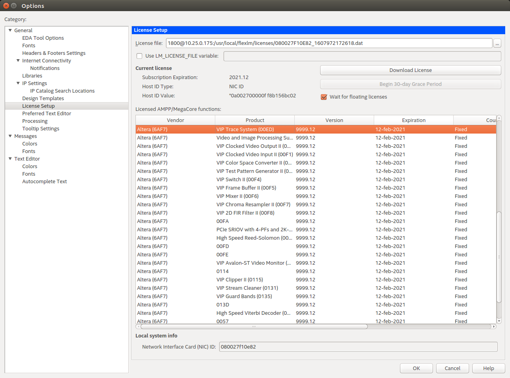Image resolution: width=510 pixels, height=378 pixels.
Task: Sort table by Expiration column header
Action: tap(413, 120)
